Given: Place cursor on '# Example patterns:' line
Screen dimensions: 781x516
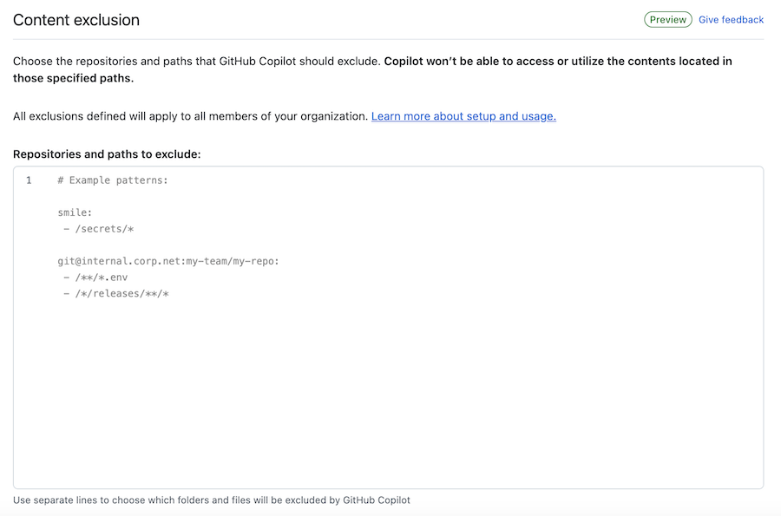Looking at the screenshot, I should [x=112, y=180].
